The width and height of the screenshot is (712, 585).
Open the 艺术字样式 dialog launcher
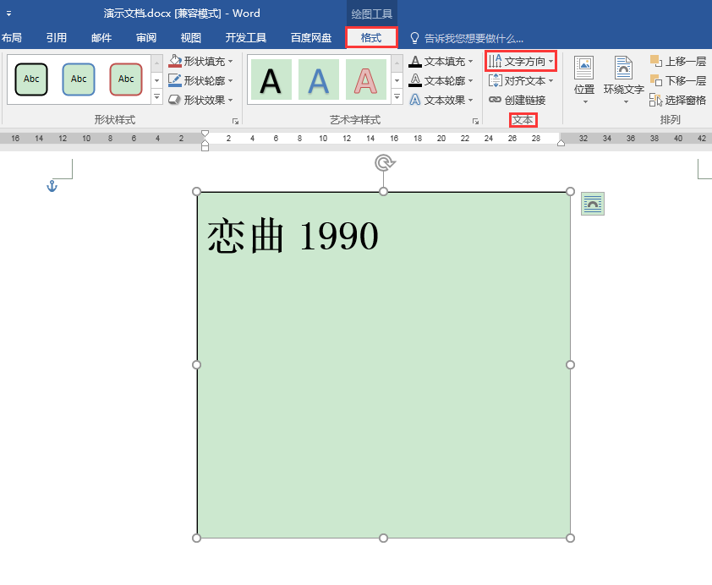coord(475,121)
